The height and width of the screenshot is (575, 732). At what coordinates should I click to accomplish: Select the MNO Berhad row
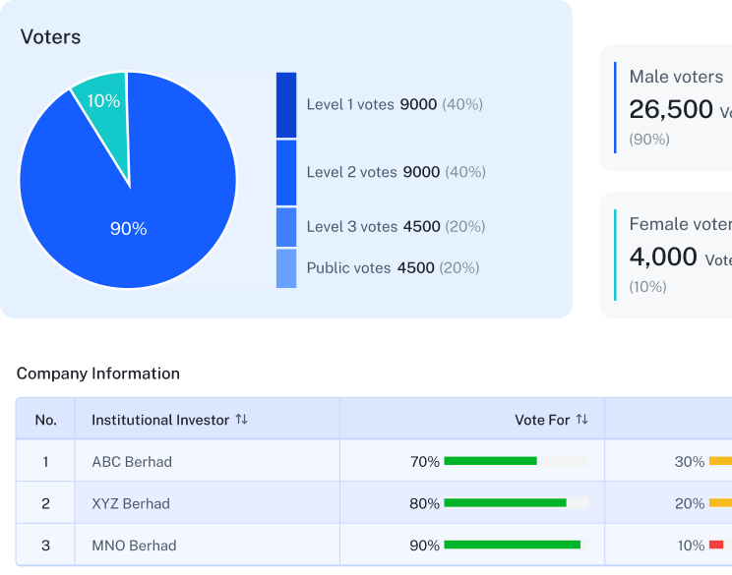click(x=134, y=546)
